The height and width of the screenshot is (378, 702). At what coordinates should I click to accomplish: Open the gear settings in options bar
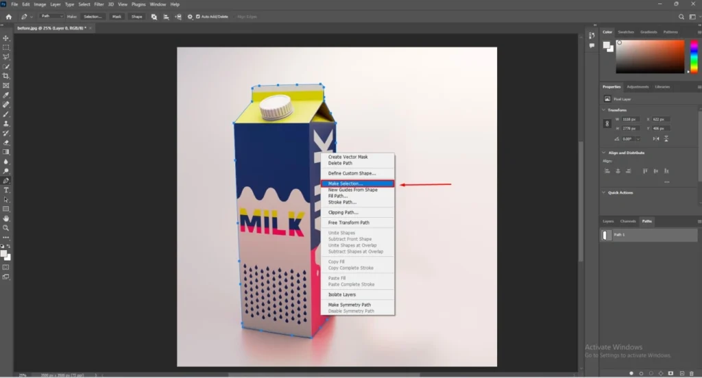(x=190, y=16)
